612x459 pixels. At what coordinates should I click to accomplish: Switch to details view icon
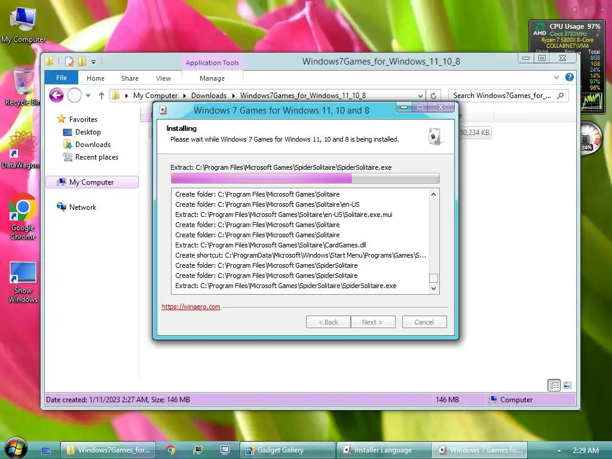tap(554, 385)
